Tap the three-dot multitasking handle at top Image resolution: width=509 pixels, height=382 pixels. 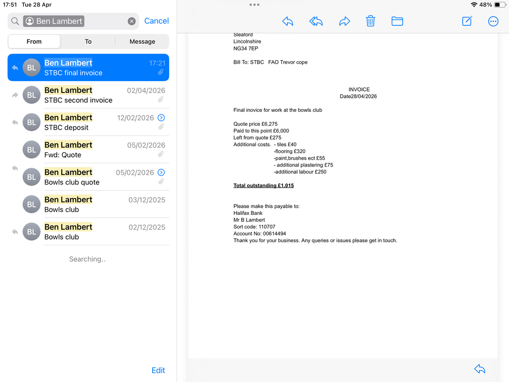pos(254,4)
